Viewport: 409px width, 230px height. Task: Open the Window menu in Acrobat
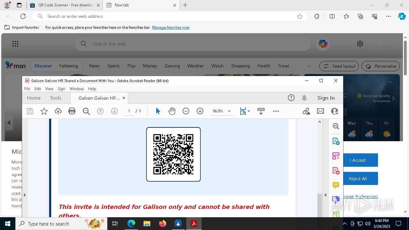77,89
